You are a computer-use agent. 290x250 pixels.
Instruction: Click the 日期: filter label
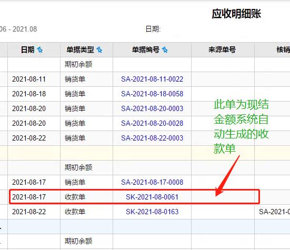[153, 29]
